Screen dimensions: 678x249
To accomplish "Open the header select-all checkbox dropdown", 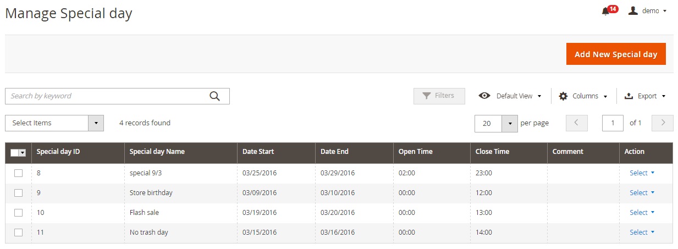I will click(x=23, y=153).
